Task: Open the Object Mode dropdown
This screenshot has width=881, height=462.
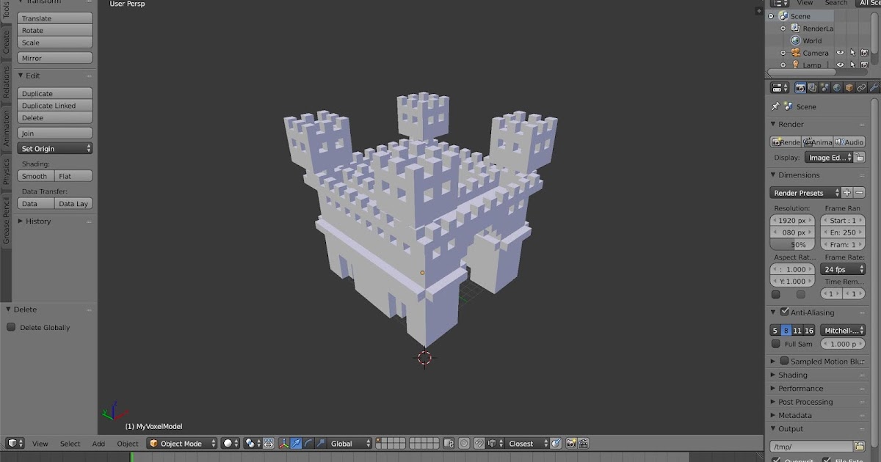Action: (183, 444)
